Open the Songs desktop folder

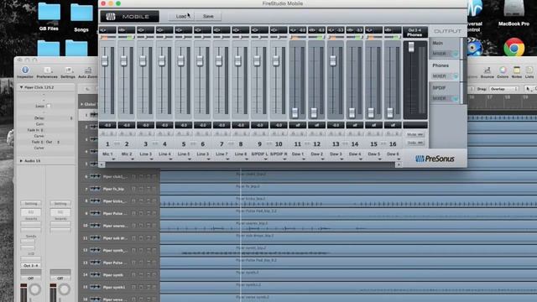pyautogui.click(x=81, y=18)
